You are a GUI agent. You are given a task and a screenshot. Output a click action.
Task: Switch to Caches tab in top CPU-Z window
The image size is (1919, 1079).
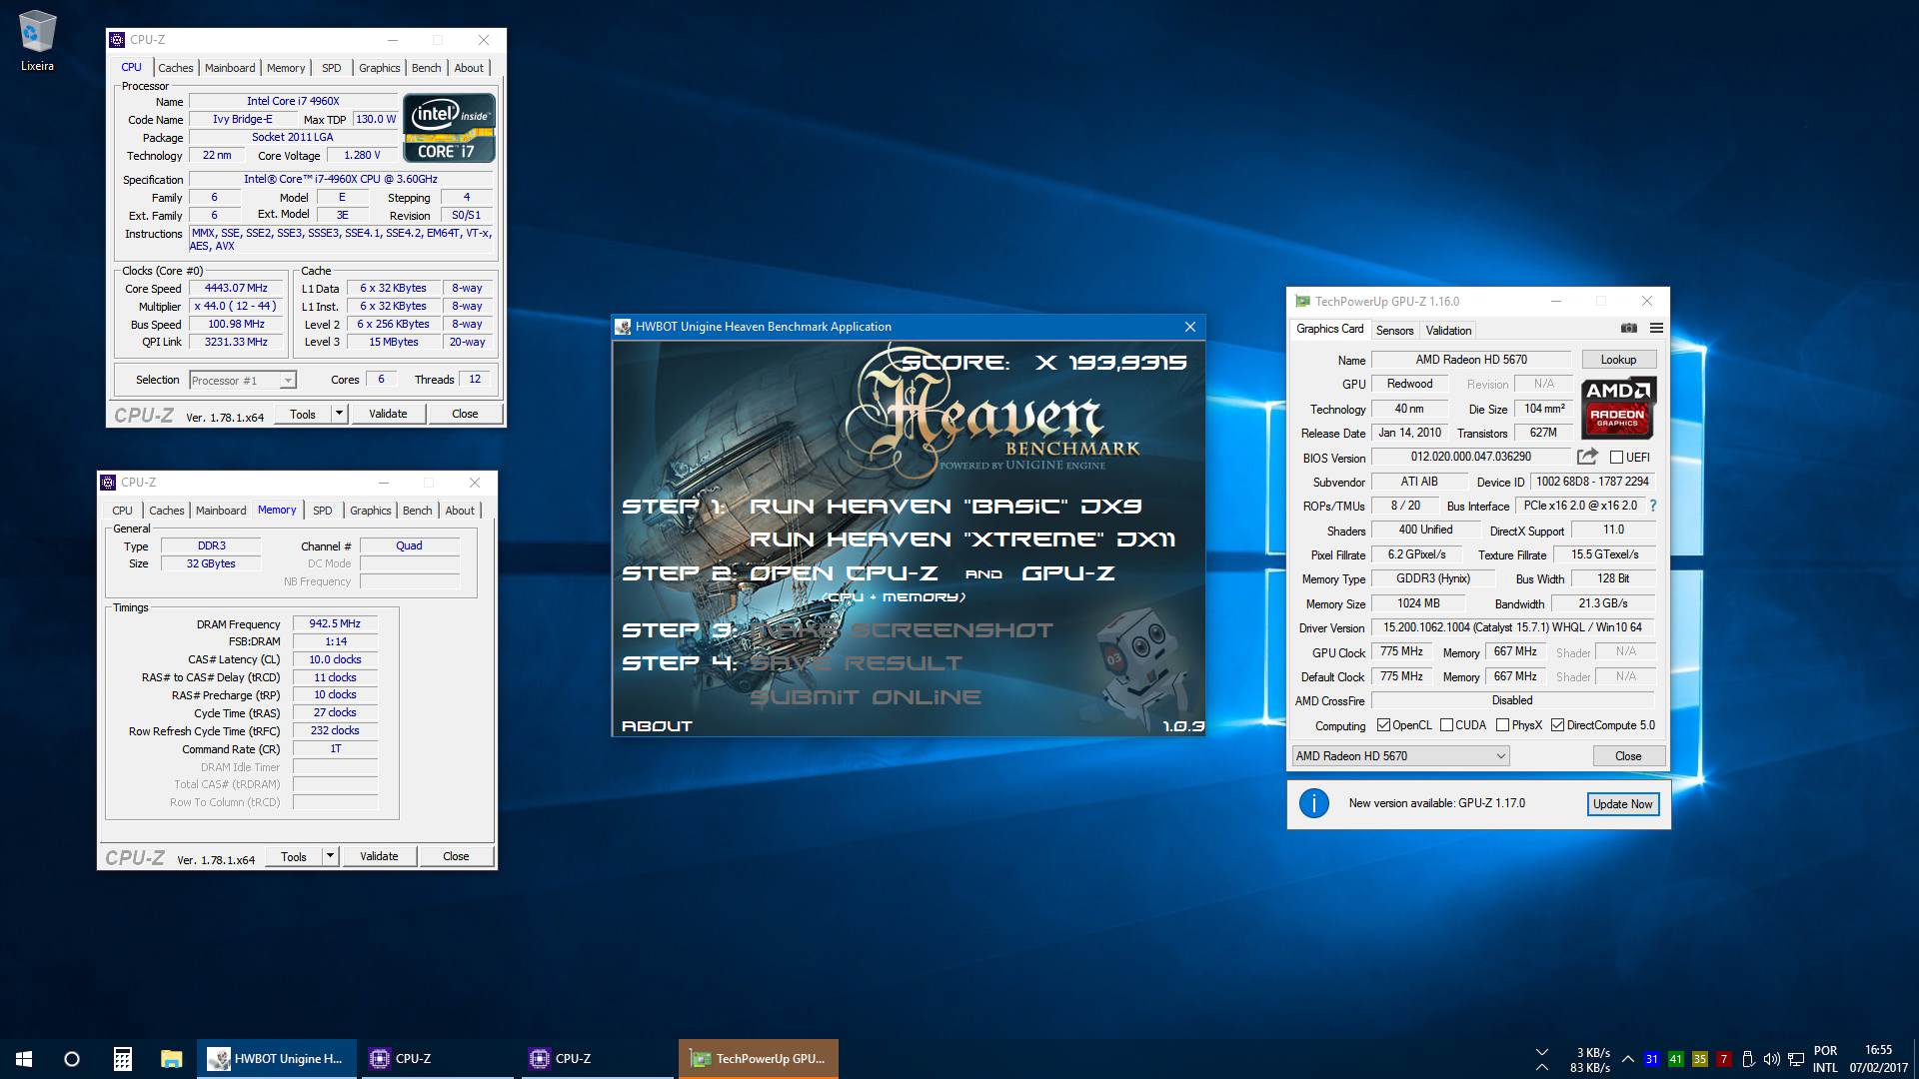click(x=175, y=68)
